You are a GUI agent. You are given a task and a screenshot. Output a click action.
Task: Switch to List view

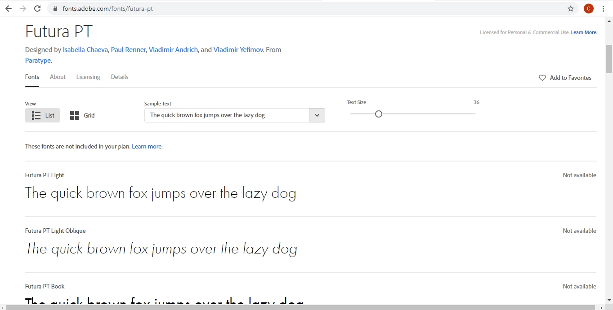[x=42, y=115]
